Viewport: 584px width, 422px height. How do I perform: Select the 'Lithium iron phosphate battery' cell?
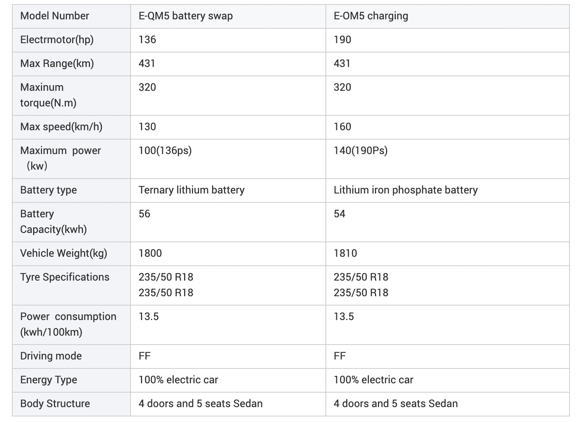[x=405, y=190]
